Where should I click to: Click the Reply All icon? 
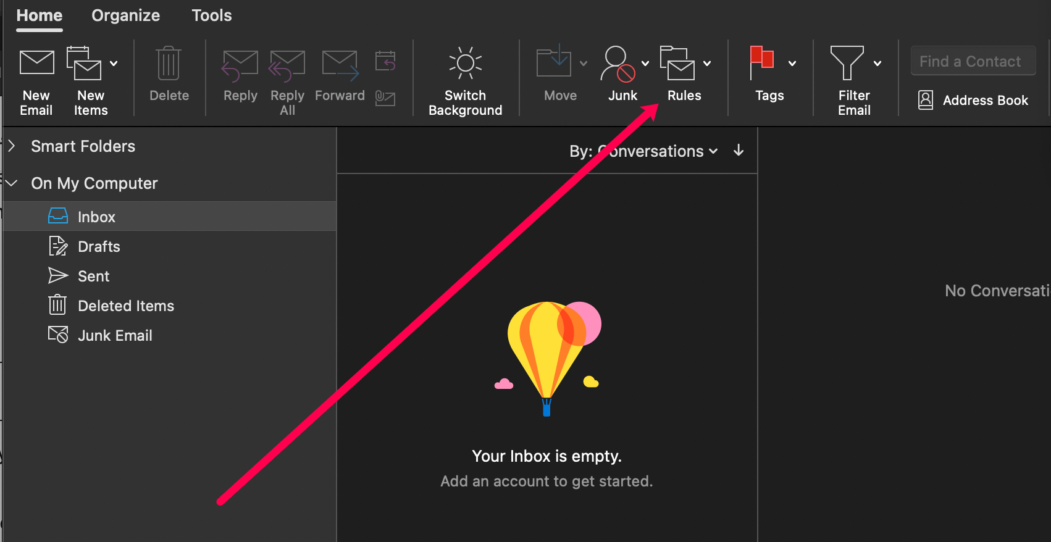click(x=287, y=64)
